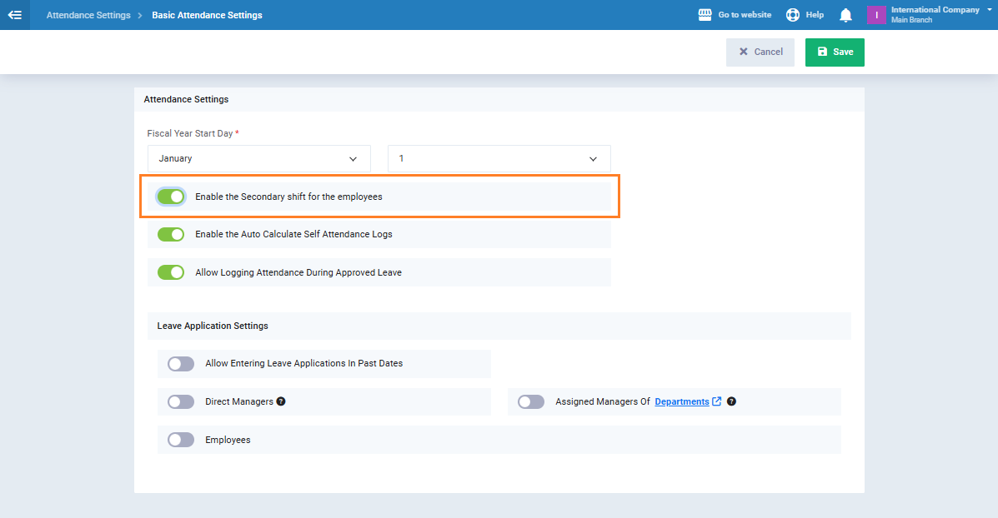Open the notifications bell

point(845,15)
